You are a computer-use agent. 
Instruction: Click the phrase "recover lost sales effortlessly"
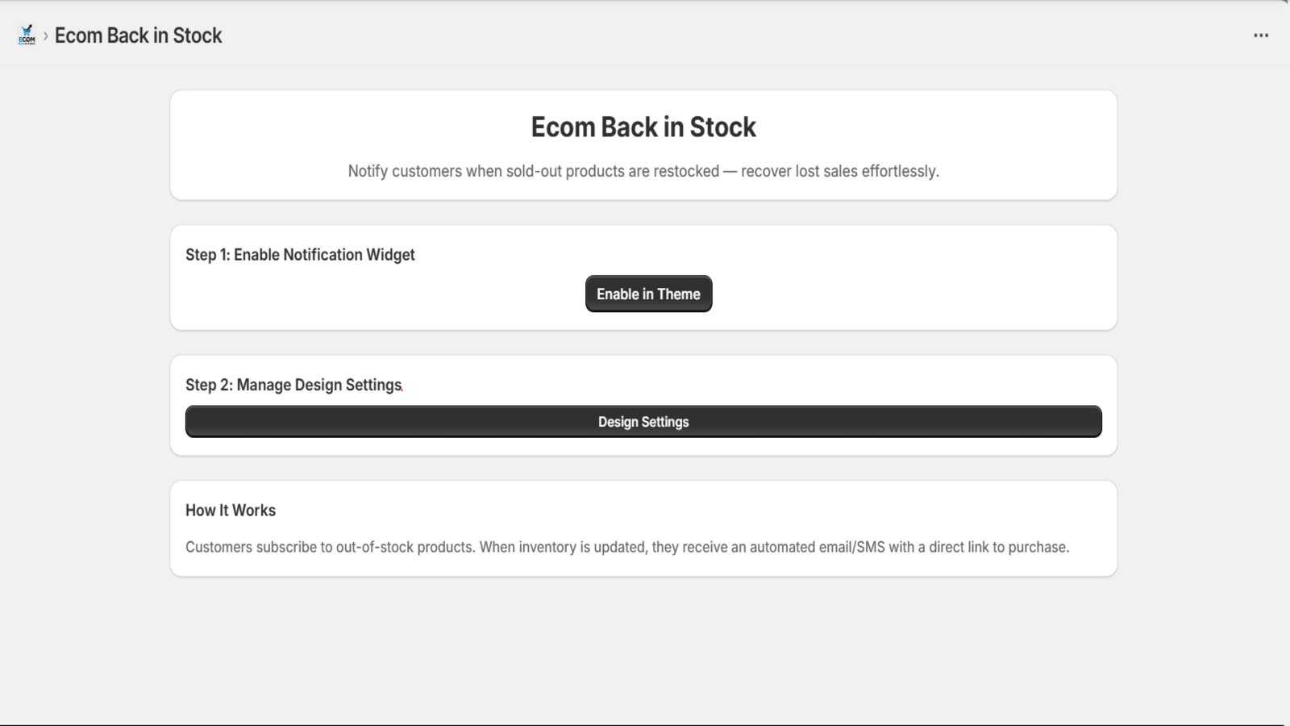click(839, 171)
